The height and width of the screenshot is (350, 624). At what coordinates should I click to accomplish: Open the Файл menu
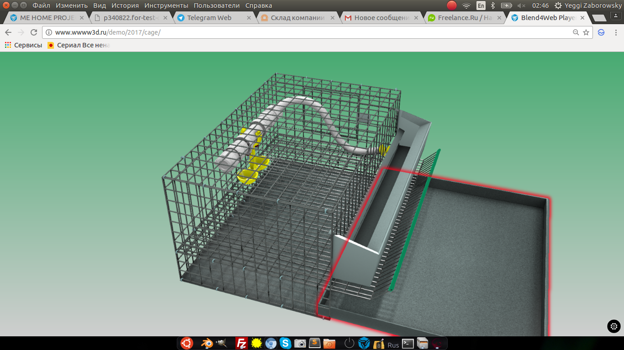[x=41, y=5]
